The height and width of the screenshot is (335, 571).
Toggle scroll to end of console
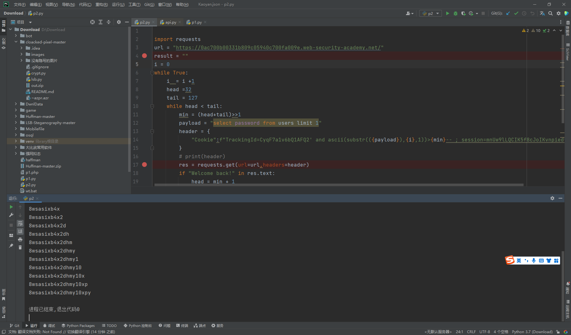[x=20, y=231]
